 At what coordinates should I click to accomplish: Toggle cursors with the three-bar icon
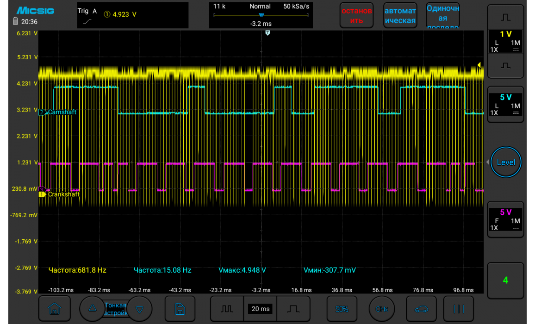coord(458,309)
